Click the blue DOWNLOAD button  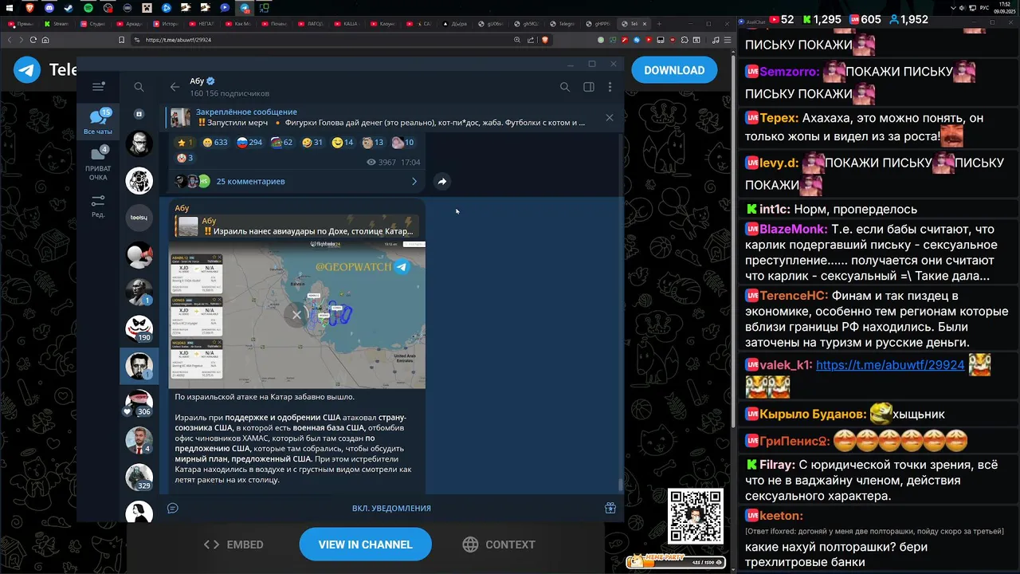tap(674, 70)
